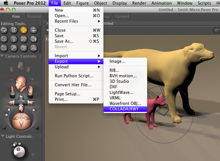Choose Open... from the File menu
Image resolution: width=220 pixels, height=161 pixels.
[x=76, y=16]
